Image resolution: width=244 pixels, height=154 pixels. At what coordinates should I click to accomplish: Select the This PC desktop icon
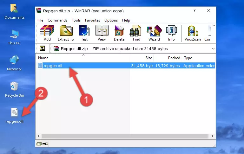pyautogui.click(x=14, y=37)
